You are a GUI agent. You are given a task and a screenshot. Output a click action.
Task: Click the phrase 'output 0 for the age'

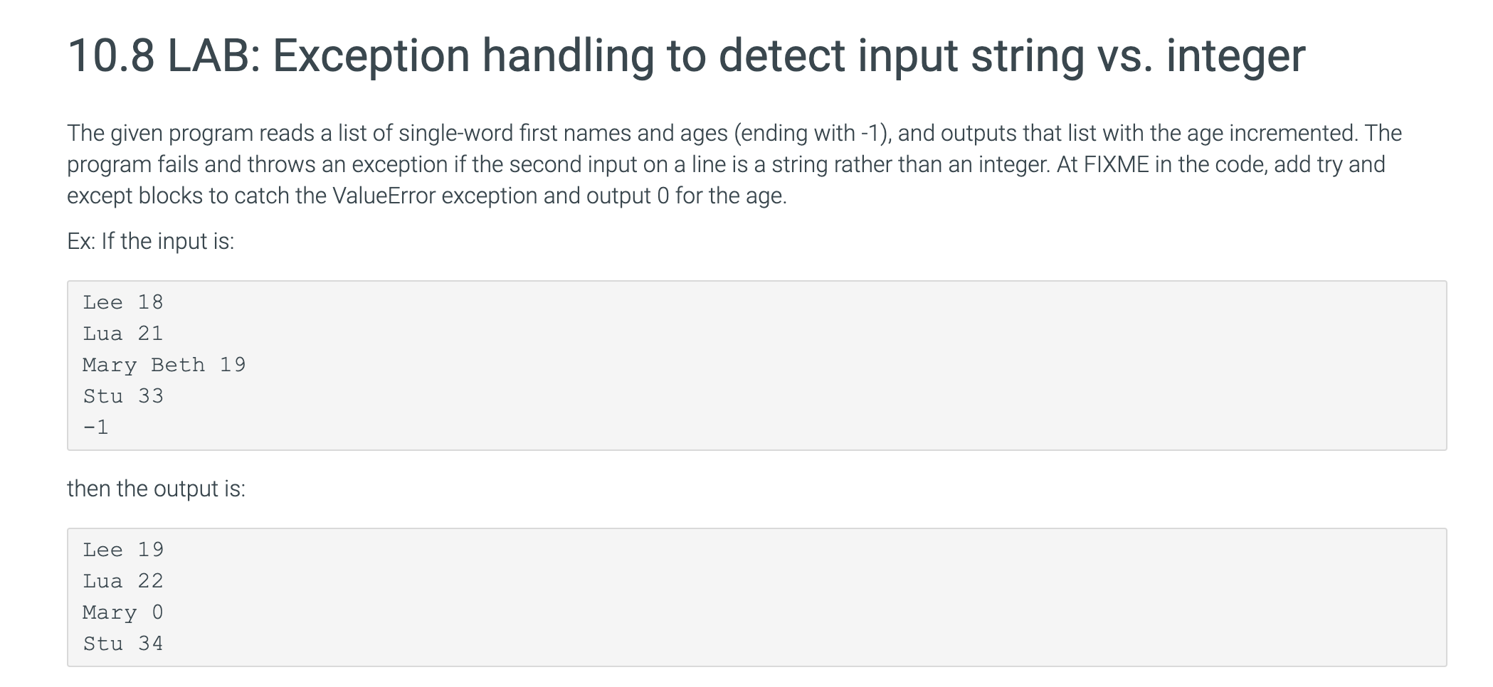coord(684,196)
